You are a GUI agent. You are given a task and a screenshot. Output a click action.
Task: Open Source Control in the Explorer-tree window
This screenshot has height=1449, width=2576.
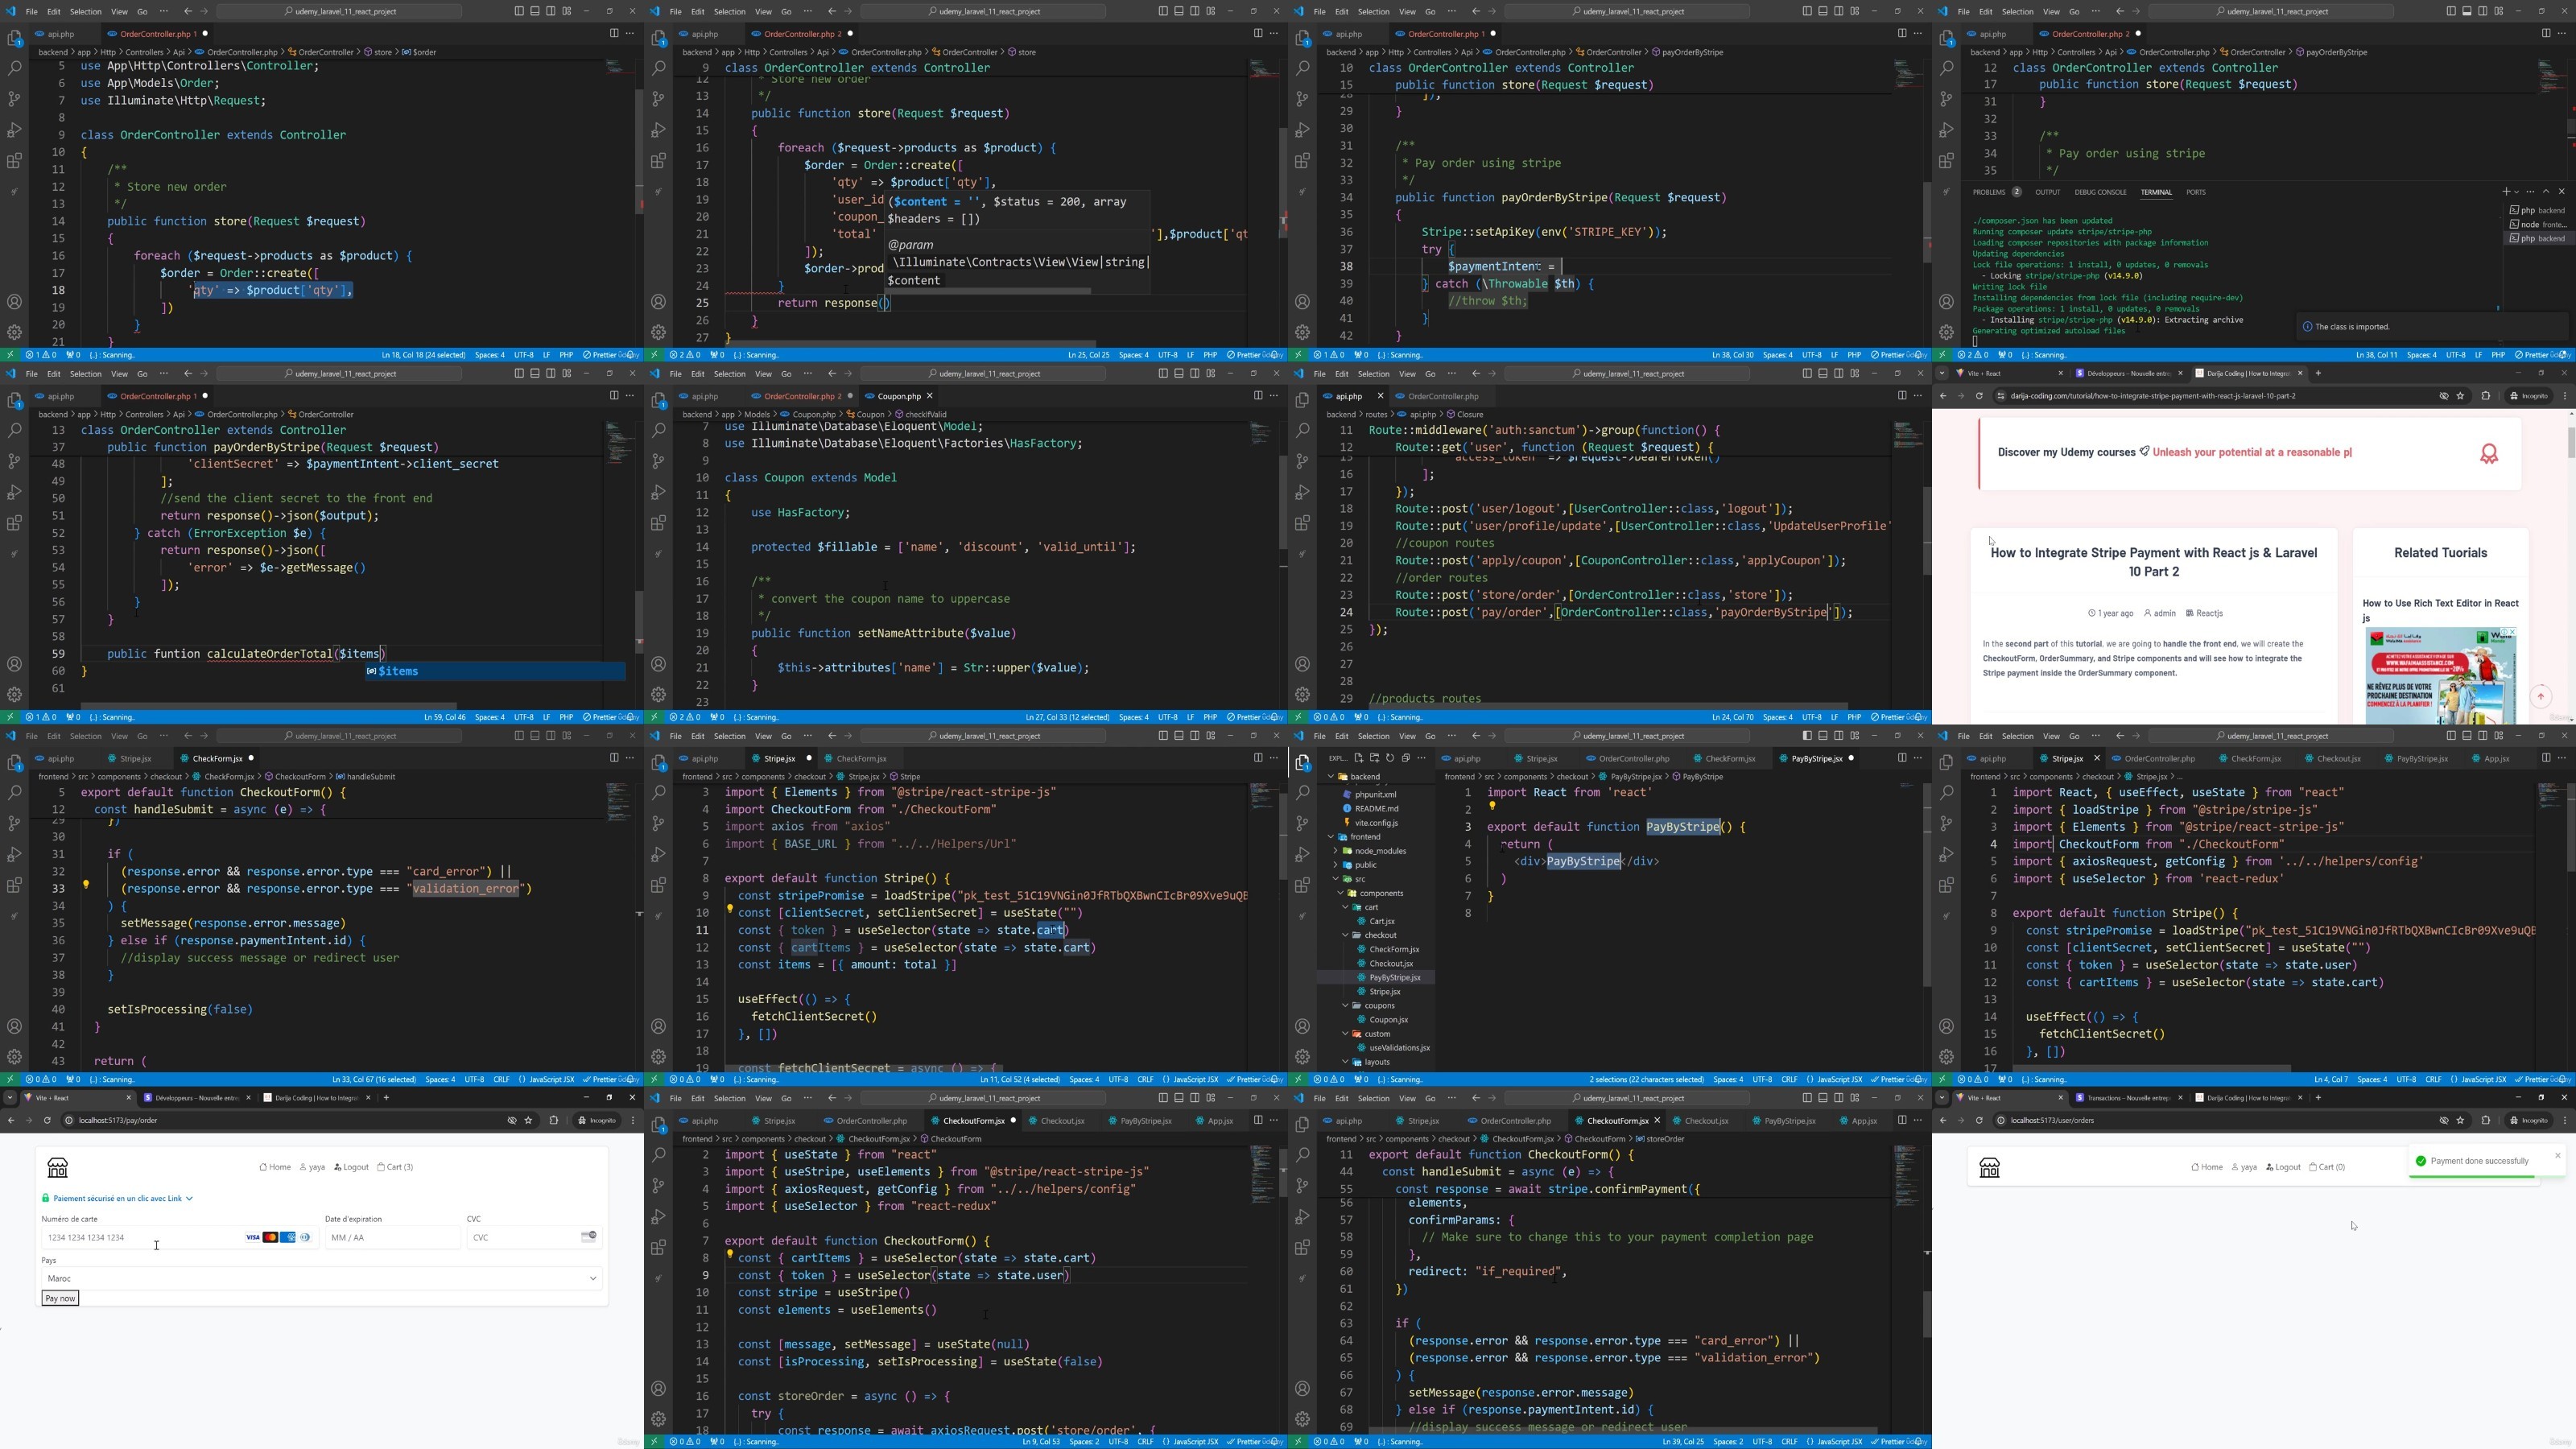click(x=1302, y=823)
